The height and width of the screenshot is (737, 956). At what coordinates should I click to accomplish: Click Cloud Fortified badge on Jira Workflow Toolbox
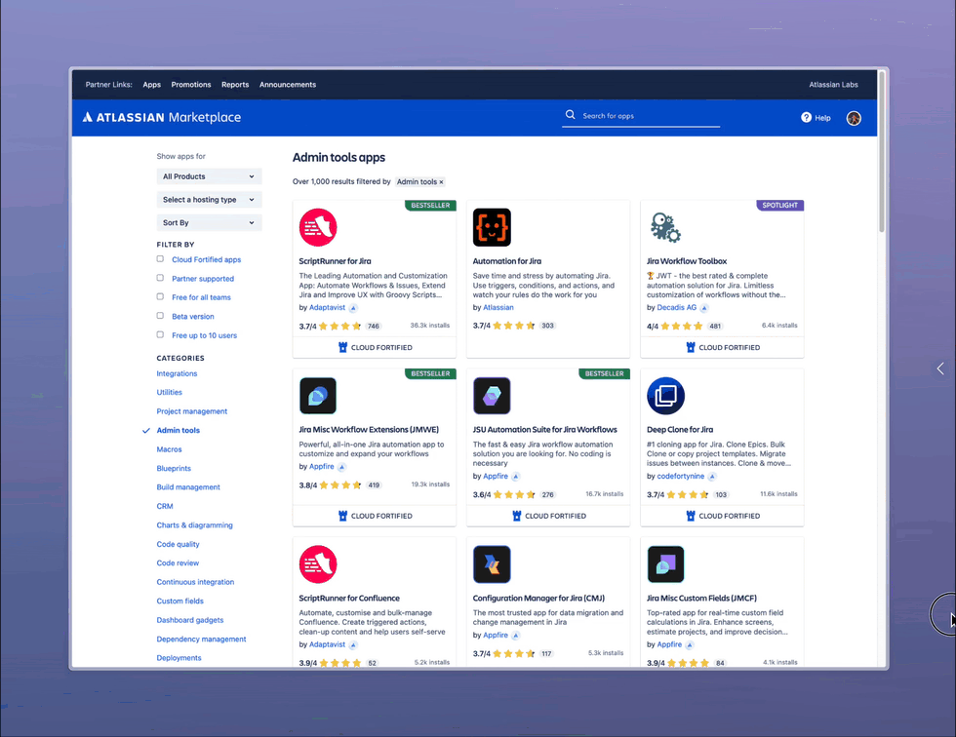(723, 347)
